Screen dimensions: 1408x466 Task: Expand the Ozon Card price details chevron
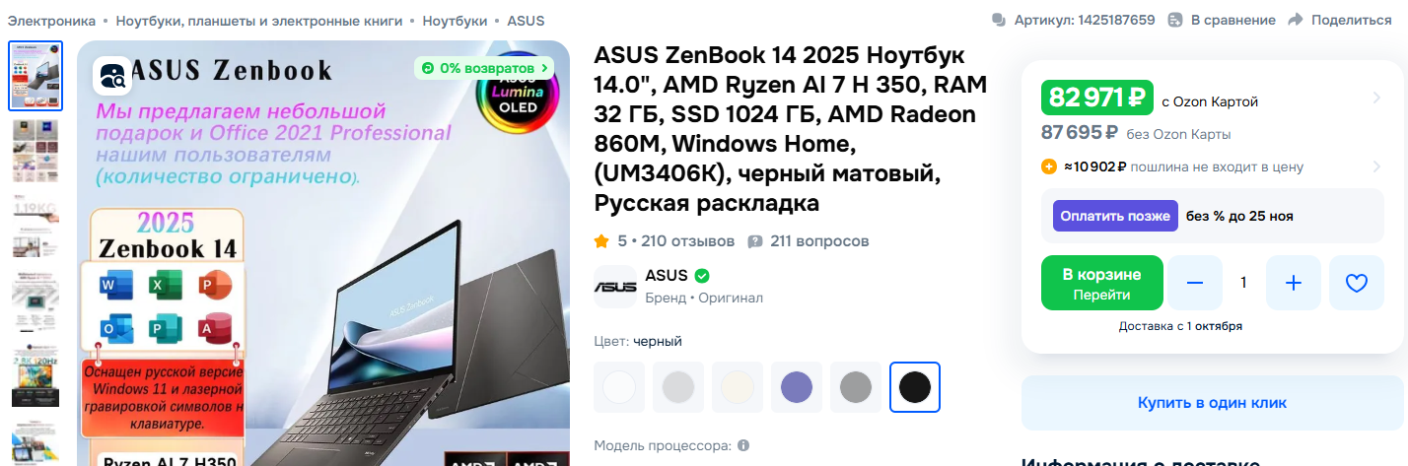pyautogui.click(x=1376, y=98)
